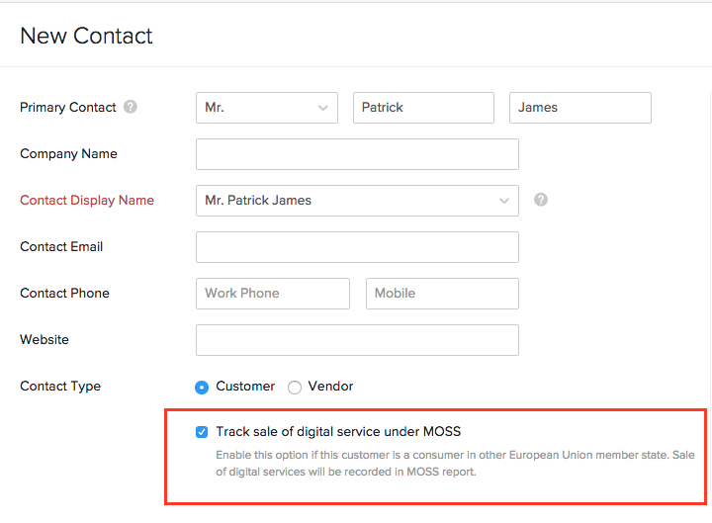Expand the Contact Display Name dropdown
The height and width of the screenshot is (523, 712).
[x=357, y=201]
